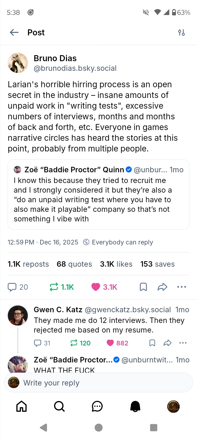View the 68 quotes list
This screenshot has height=439, width=197.
[74, 264]
